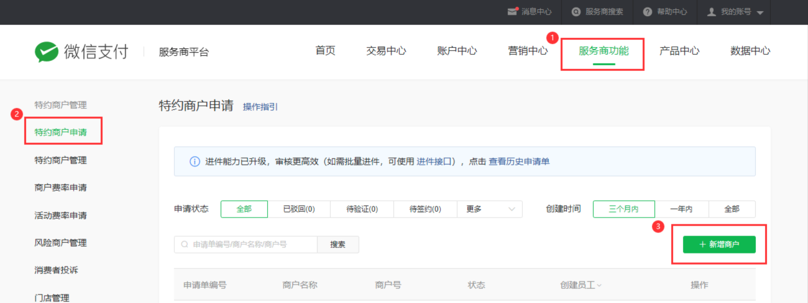The width and height of the screenshot is (808, 303).
Task: Filter by 待验证(0) status
Action: 362,209
